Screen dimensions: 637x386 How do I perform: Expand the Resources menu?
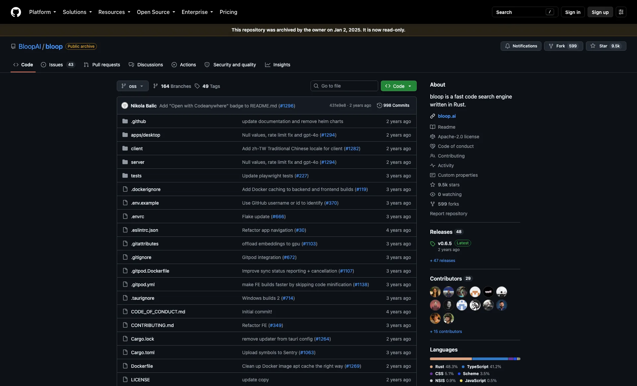114,12
